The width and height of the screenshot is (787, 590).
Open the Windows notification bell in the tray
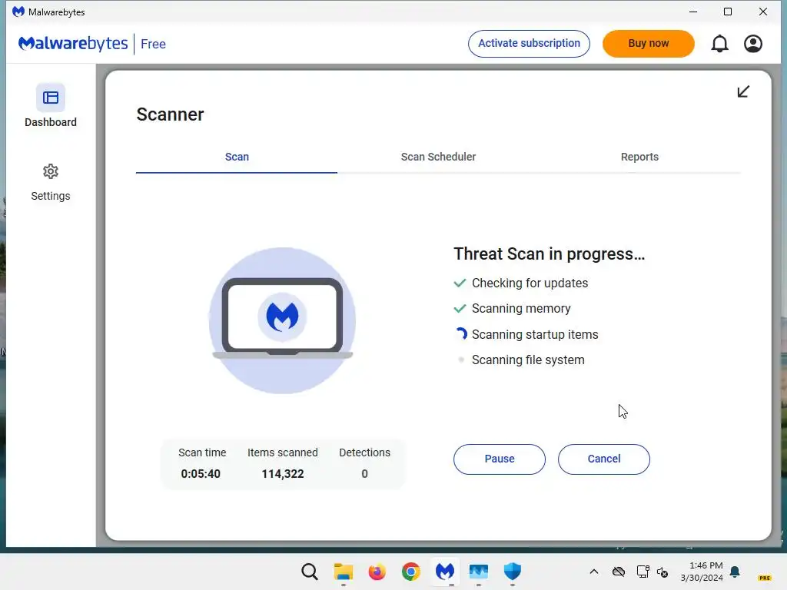point(735,572)
